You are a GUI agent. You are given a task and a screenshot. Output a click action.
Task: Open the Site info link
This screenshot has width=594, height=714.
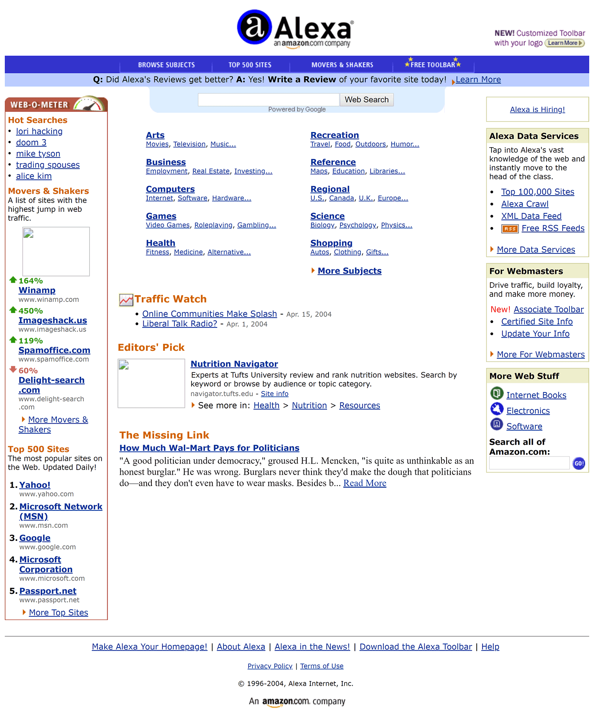pyautogui.click(x=275, y=394)
